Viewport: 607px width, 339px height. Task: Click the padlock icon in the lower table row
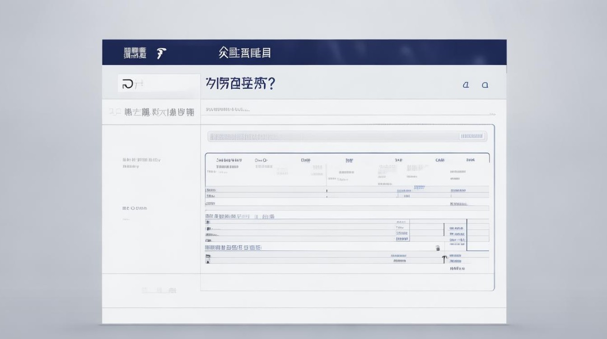coord(437,248)
